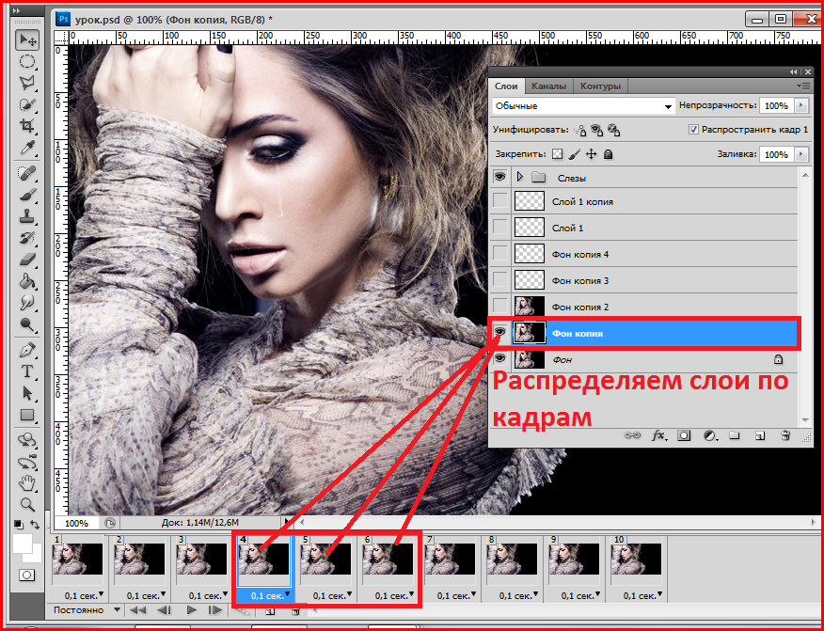Image resolution: width=824 pixels, height=631 pixels.
Task: Select the Move tool
Action: tap(27, 39)
